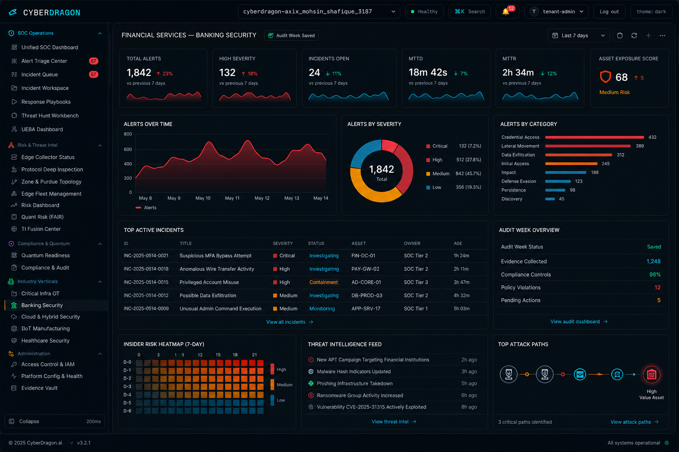Click the tenant-admin avatar T icon
This screenshot has height=452, width=679.
tap(534, 11)
